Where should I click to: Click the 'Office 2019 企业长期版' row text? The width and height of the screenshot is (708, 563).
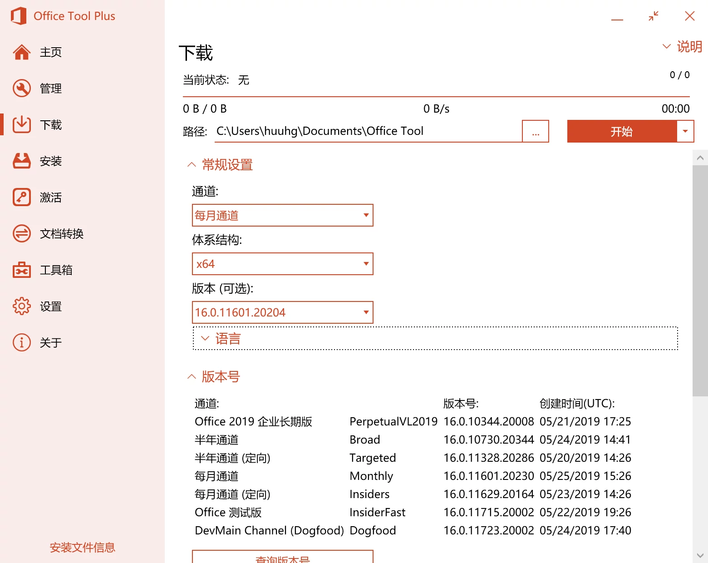(x=253, y=422)
